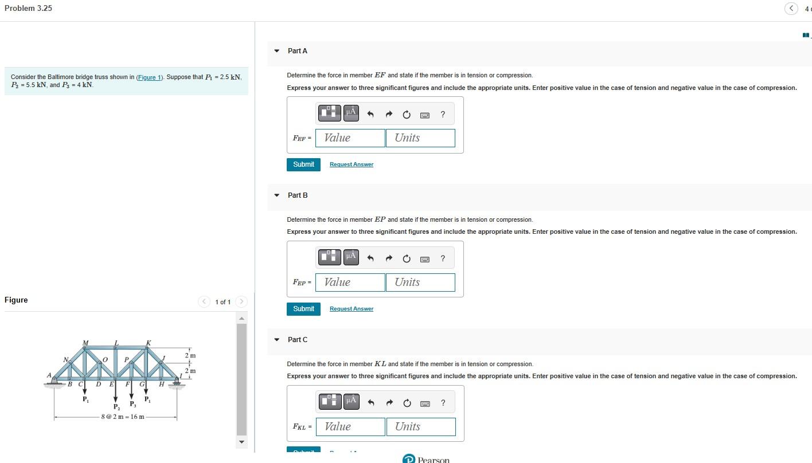Redo the last edit in Part C
This screenshot has width=812, height=463.
click(x=388, y=403)
